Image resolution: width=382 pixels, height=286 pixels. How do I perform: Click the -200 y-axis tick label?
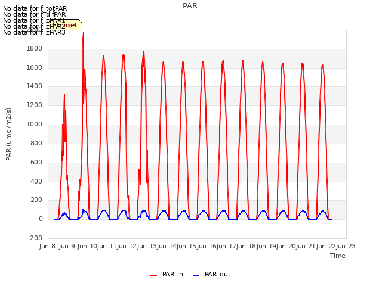35,238
